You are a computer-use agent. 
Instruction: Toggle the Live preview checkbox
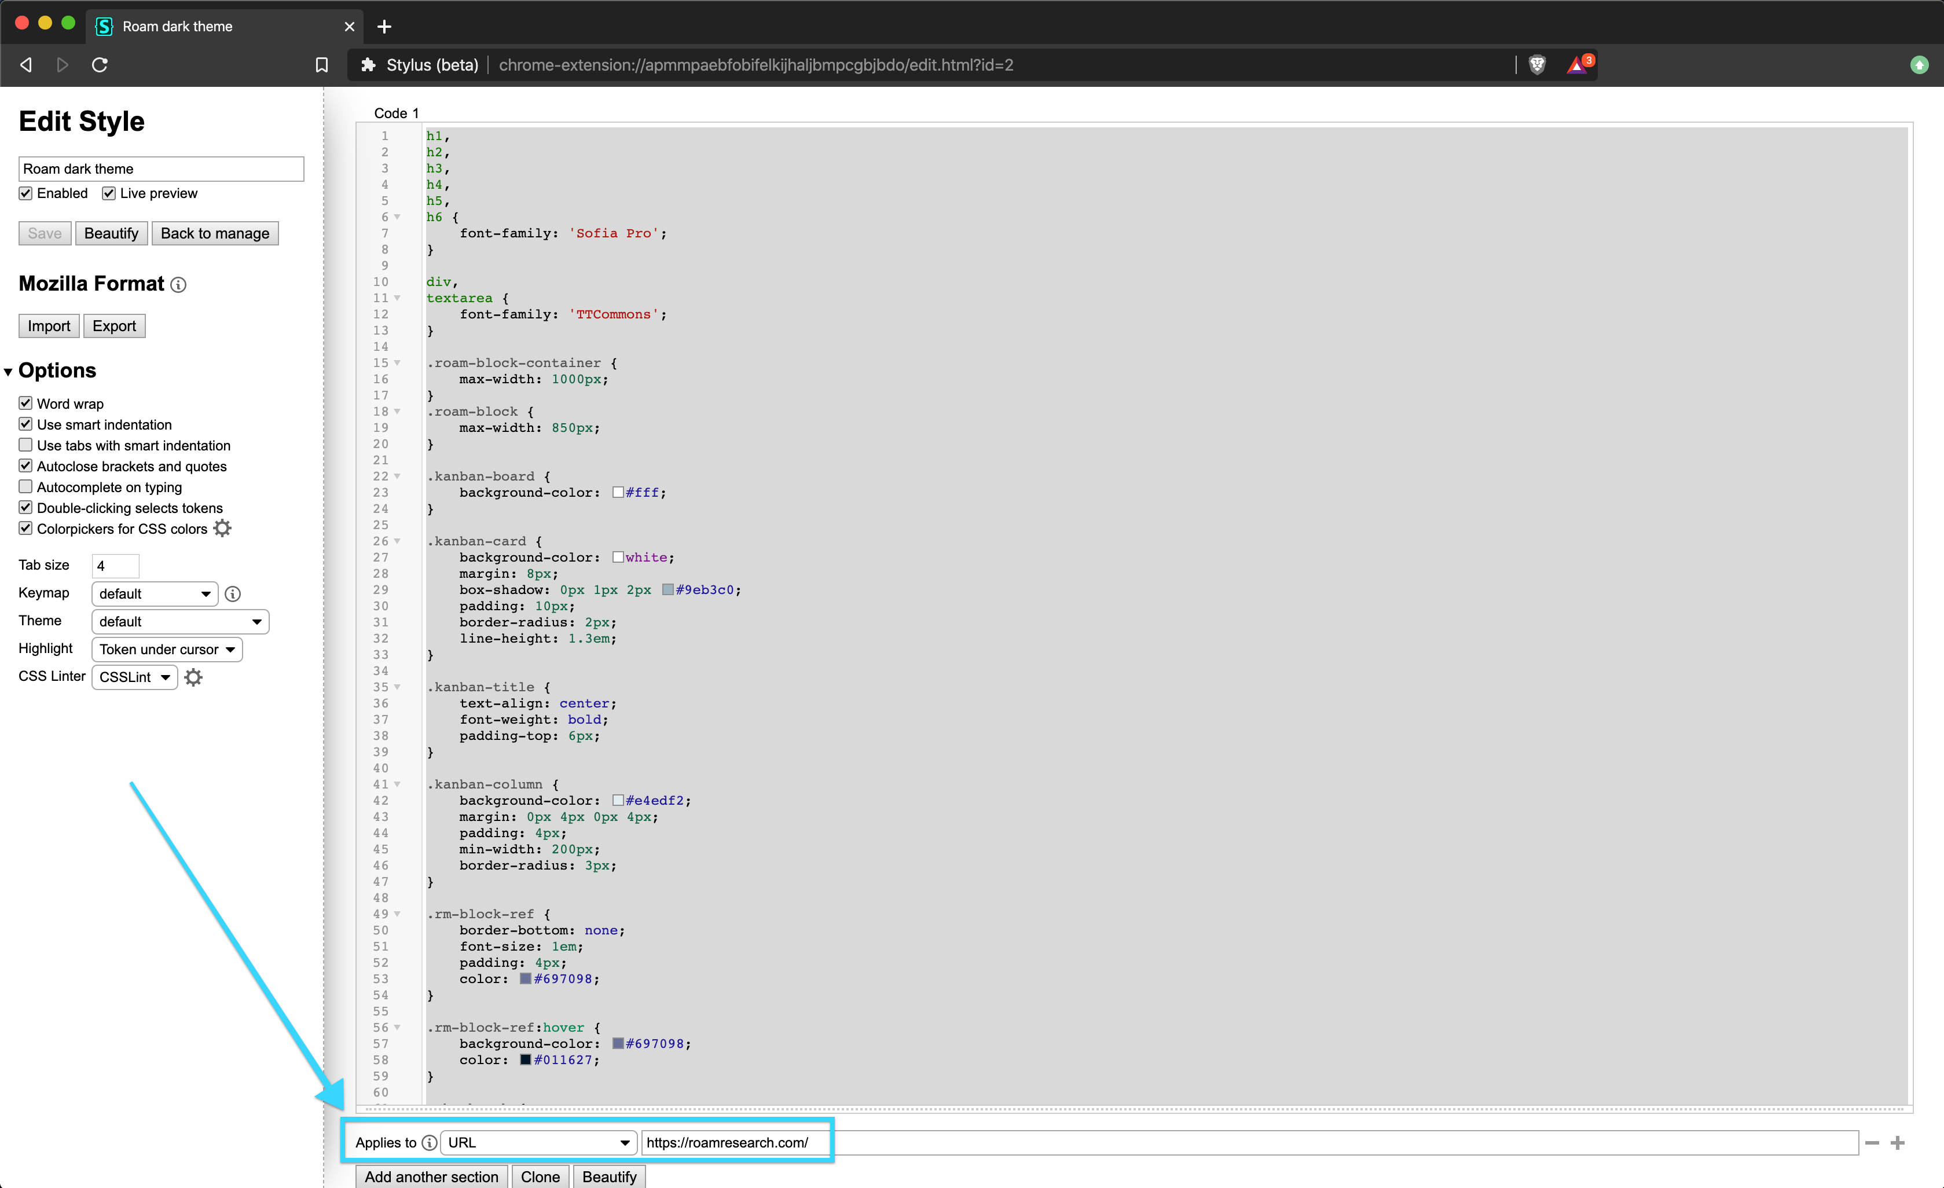click(x=109, y=193)
